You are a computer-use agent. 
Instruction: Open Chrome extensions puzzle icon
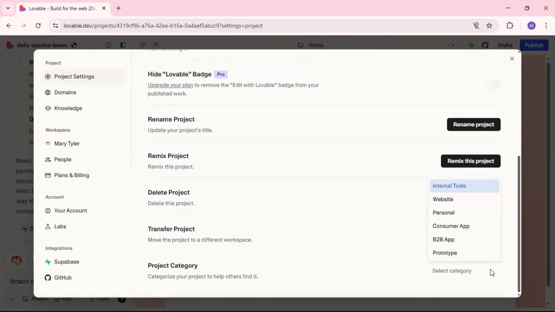510,26
